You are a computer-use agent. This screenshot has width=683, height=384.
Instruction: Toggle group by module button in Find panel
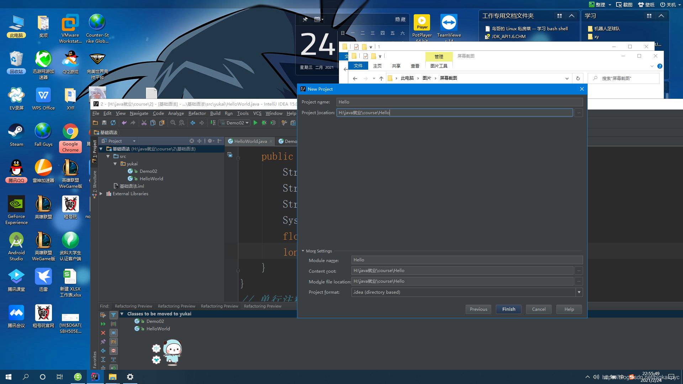pyautogui.click(x=113, y=333)
